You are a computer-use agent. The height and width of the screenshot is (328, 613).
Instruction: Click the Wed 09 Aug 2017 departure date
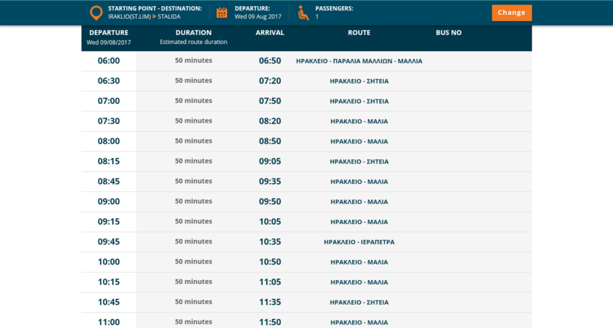coord(258,16)
